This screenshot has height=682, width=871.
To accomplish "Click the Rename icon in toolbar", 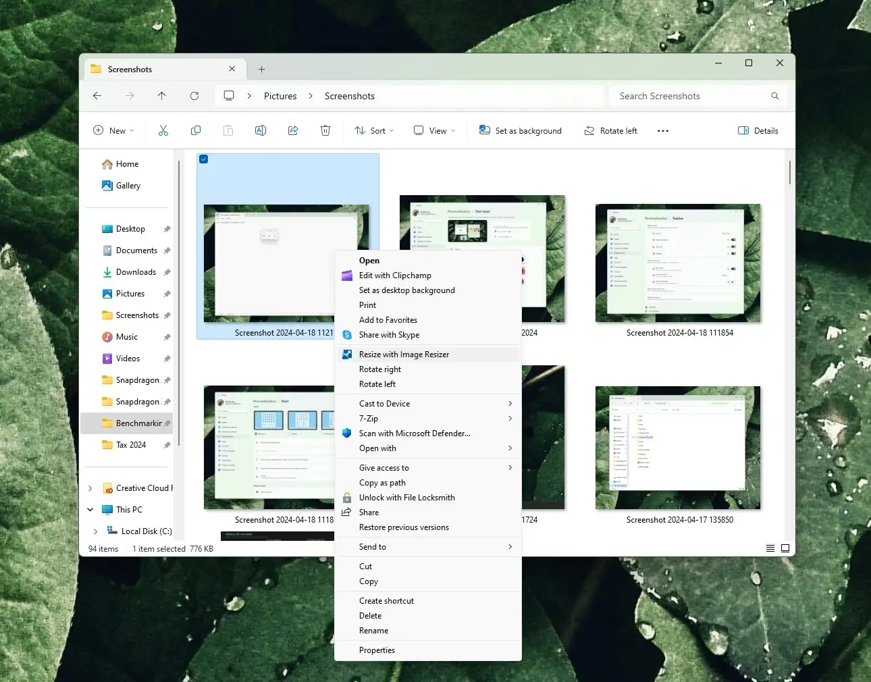I will click(261, 130).
